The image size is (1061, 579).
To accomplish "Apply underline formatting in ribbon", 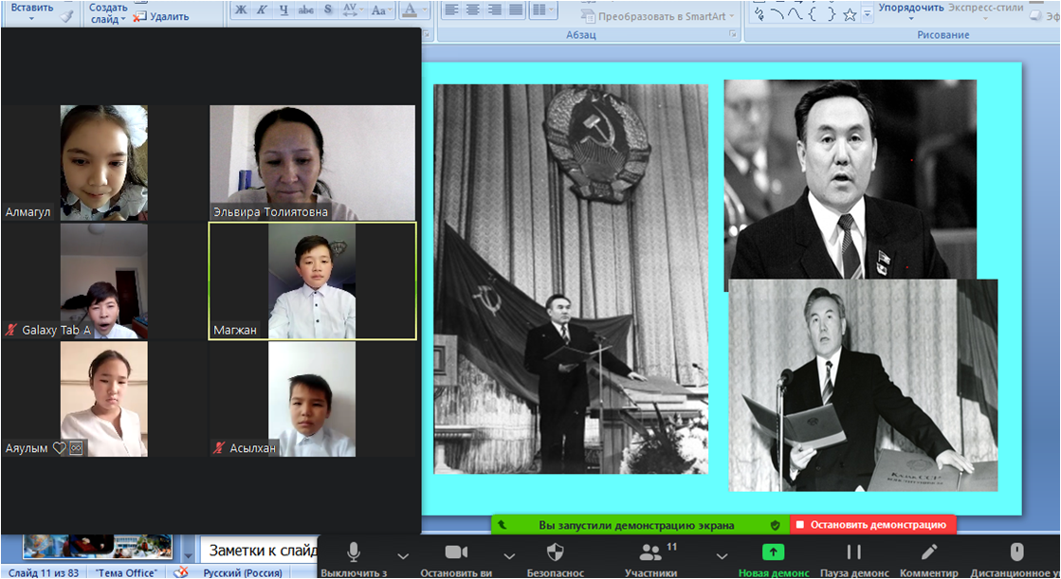I will click(284, 10).
